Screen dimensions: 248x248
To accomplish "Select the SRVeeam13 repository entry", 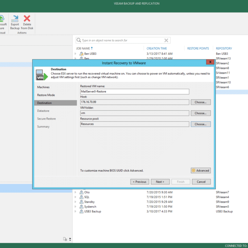I will (x=223, y=59).
